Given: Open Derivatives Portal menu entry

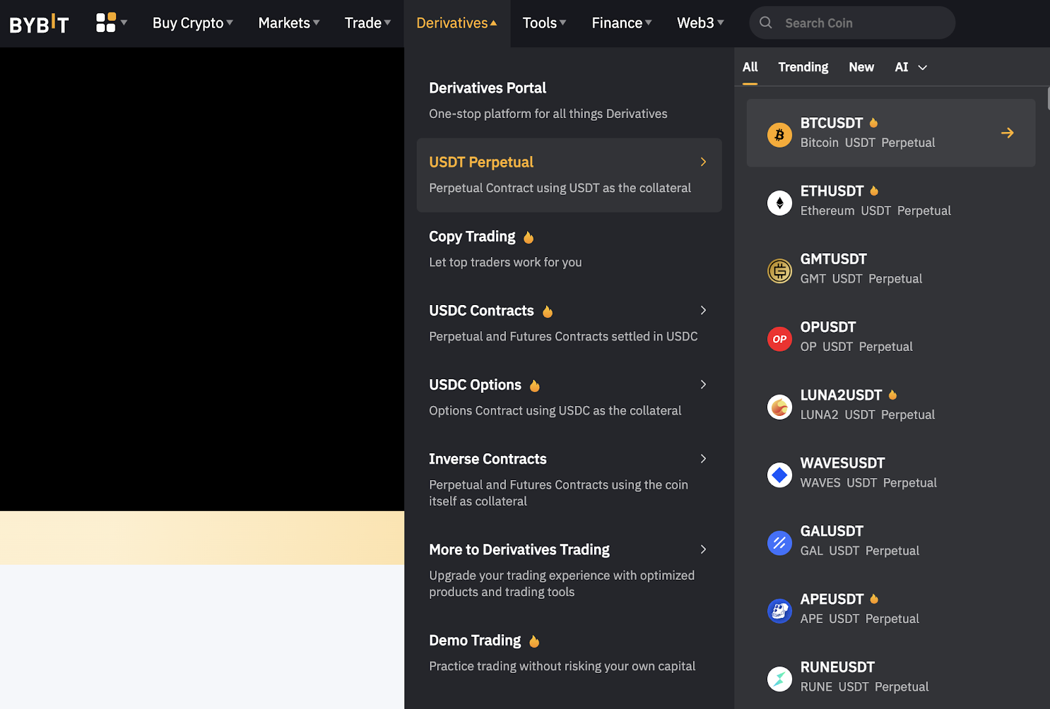Looking at the screenshot, I should point(569,100).
